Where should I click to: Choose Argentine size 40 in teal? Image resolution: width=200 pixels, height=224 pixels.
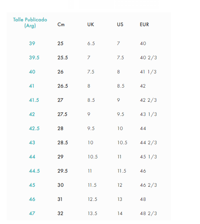(32, 72)
